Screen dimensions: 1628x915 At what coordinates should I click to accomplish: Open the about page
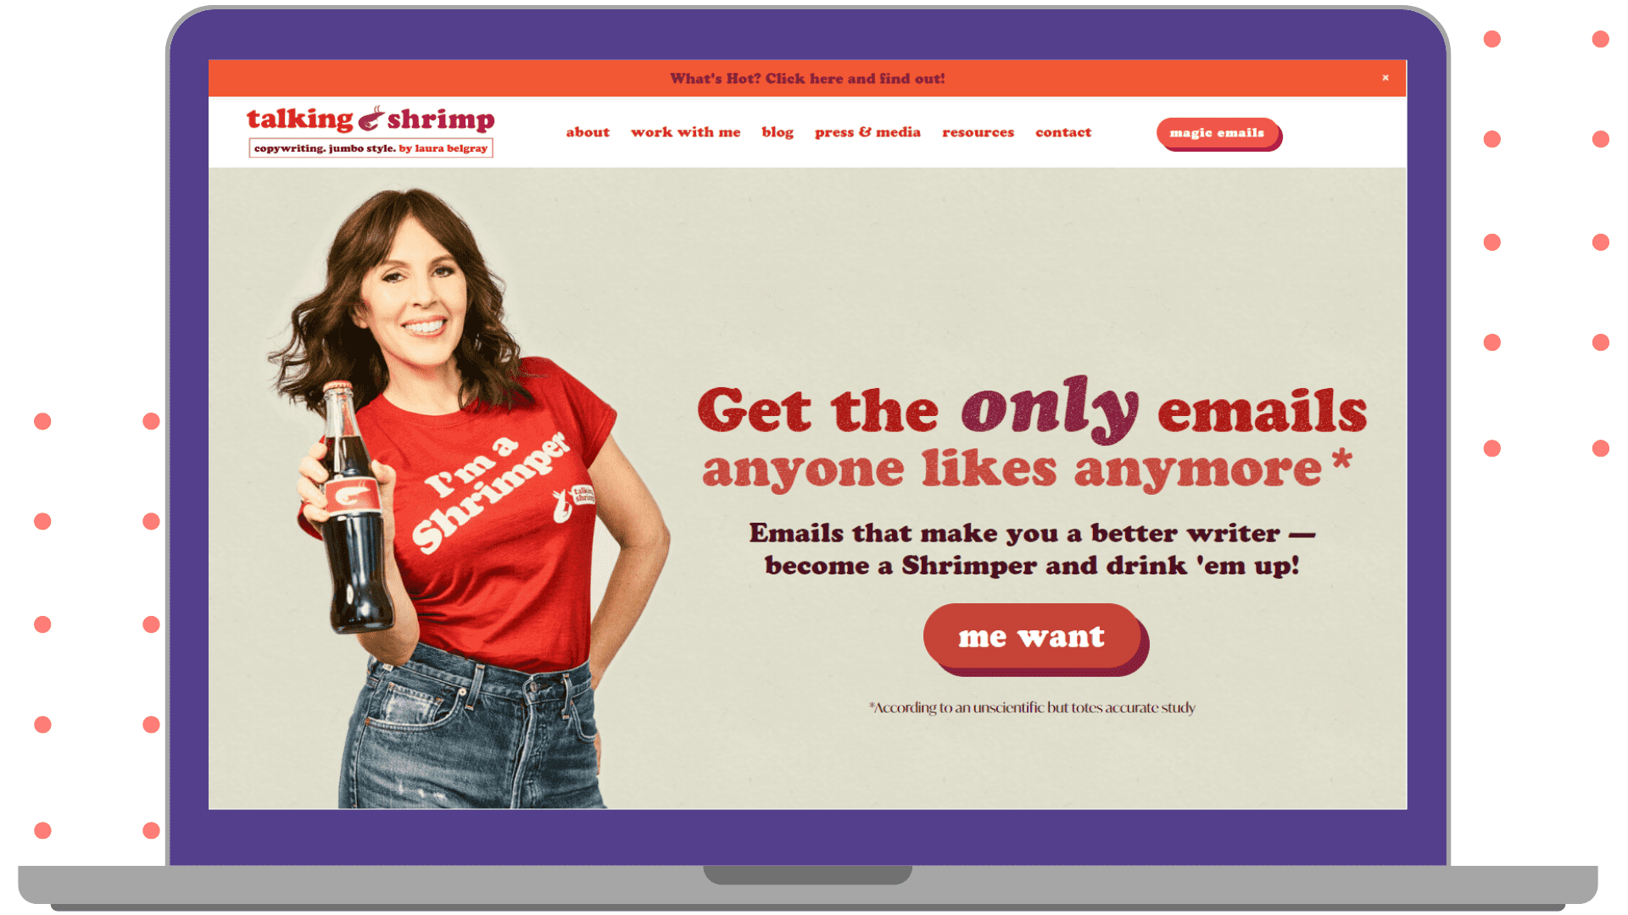[x=588, y=132]
